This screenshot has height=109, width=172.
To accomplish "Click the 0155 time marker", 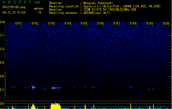I will (x=84, y=23).
